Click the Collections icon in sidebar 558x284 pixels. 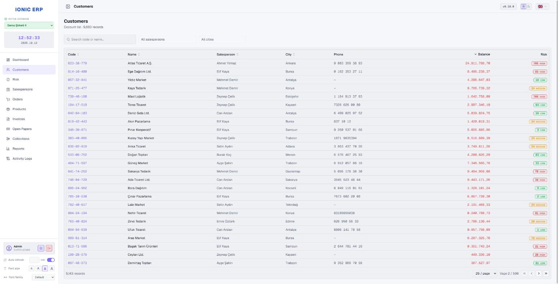pyautogui.click(x=8, y=139)
